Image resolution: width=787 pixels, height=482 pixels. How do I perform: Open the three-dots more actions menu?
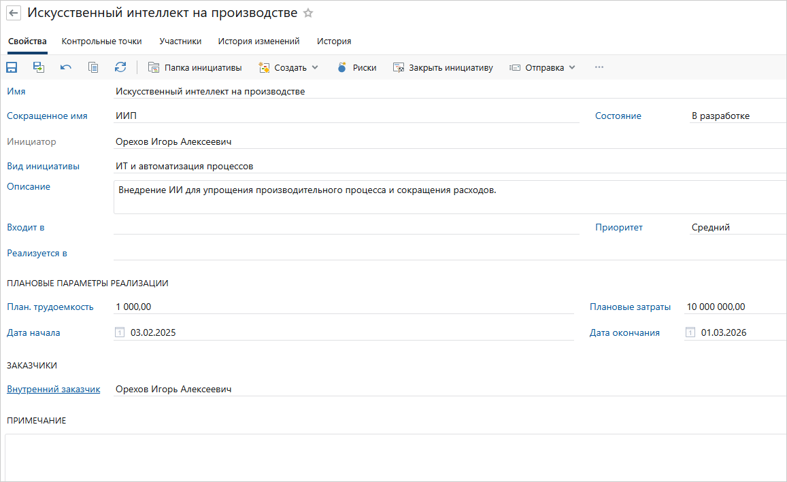pyautogui.click(x=599, y=67)
